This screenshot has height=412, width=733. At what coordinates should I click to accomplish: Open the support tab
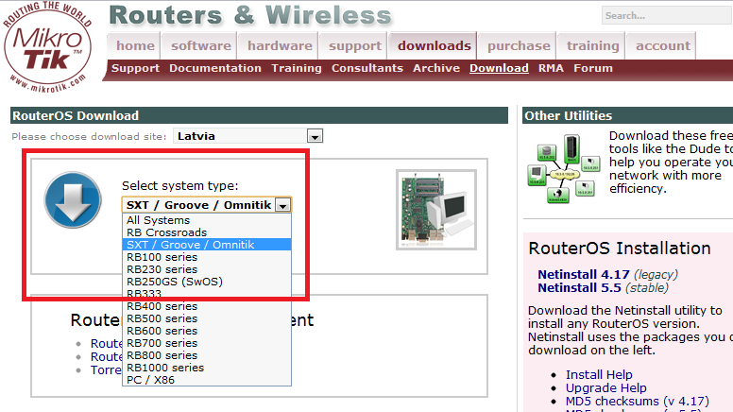click(355, 45)
